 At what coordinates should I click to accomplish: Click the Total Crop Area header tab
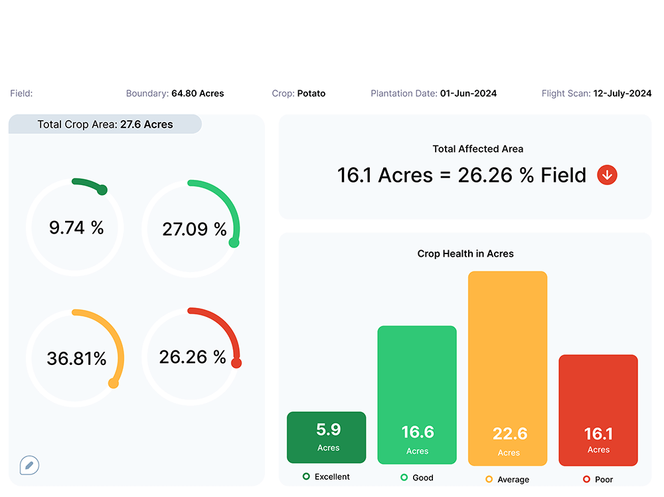(105, 124)
